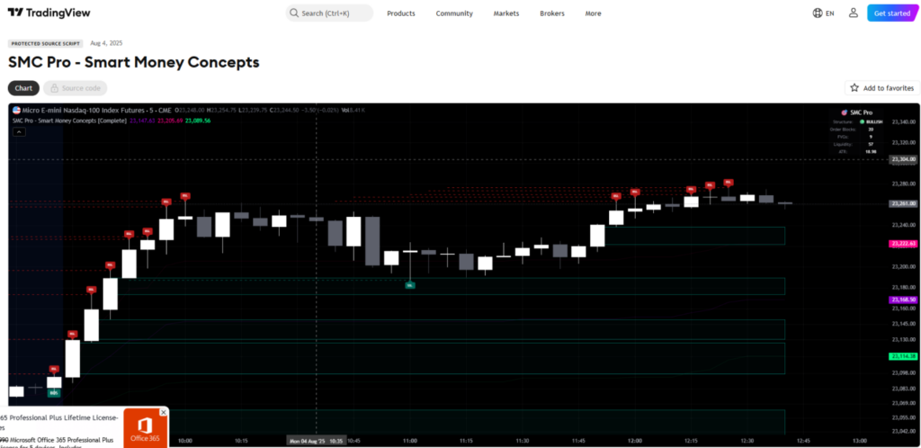This screenshot has height=448, width=921.
Task: Click the Protected Source Script badge
Action: pyautogui.click(x=47, y=43)
